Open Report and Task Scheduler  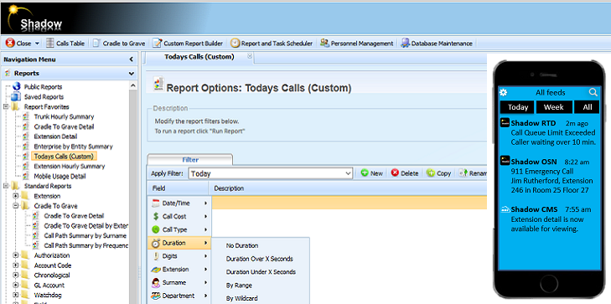click(x=272, y=44)
